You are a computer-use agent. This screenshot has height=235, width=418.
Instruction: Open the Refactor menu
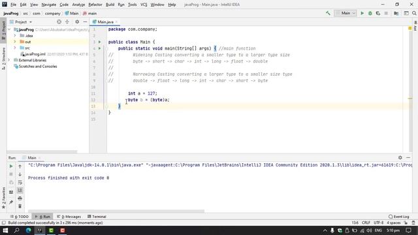95,5
